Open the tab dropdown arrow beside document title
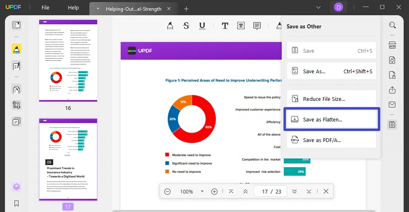 coord(98,9)
